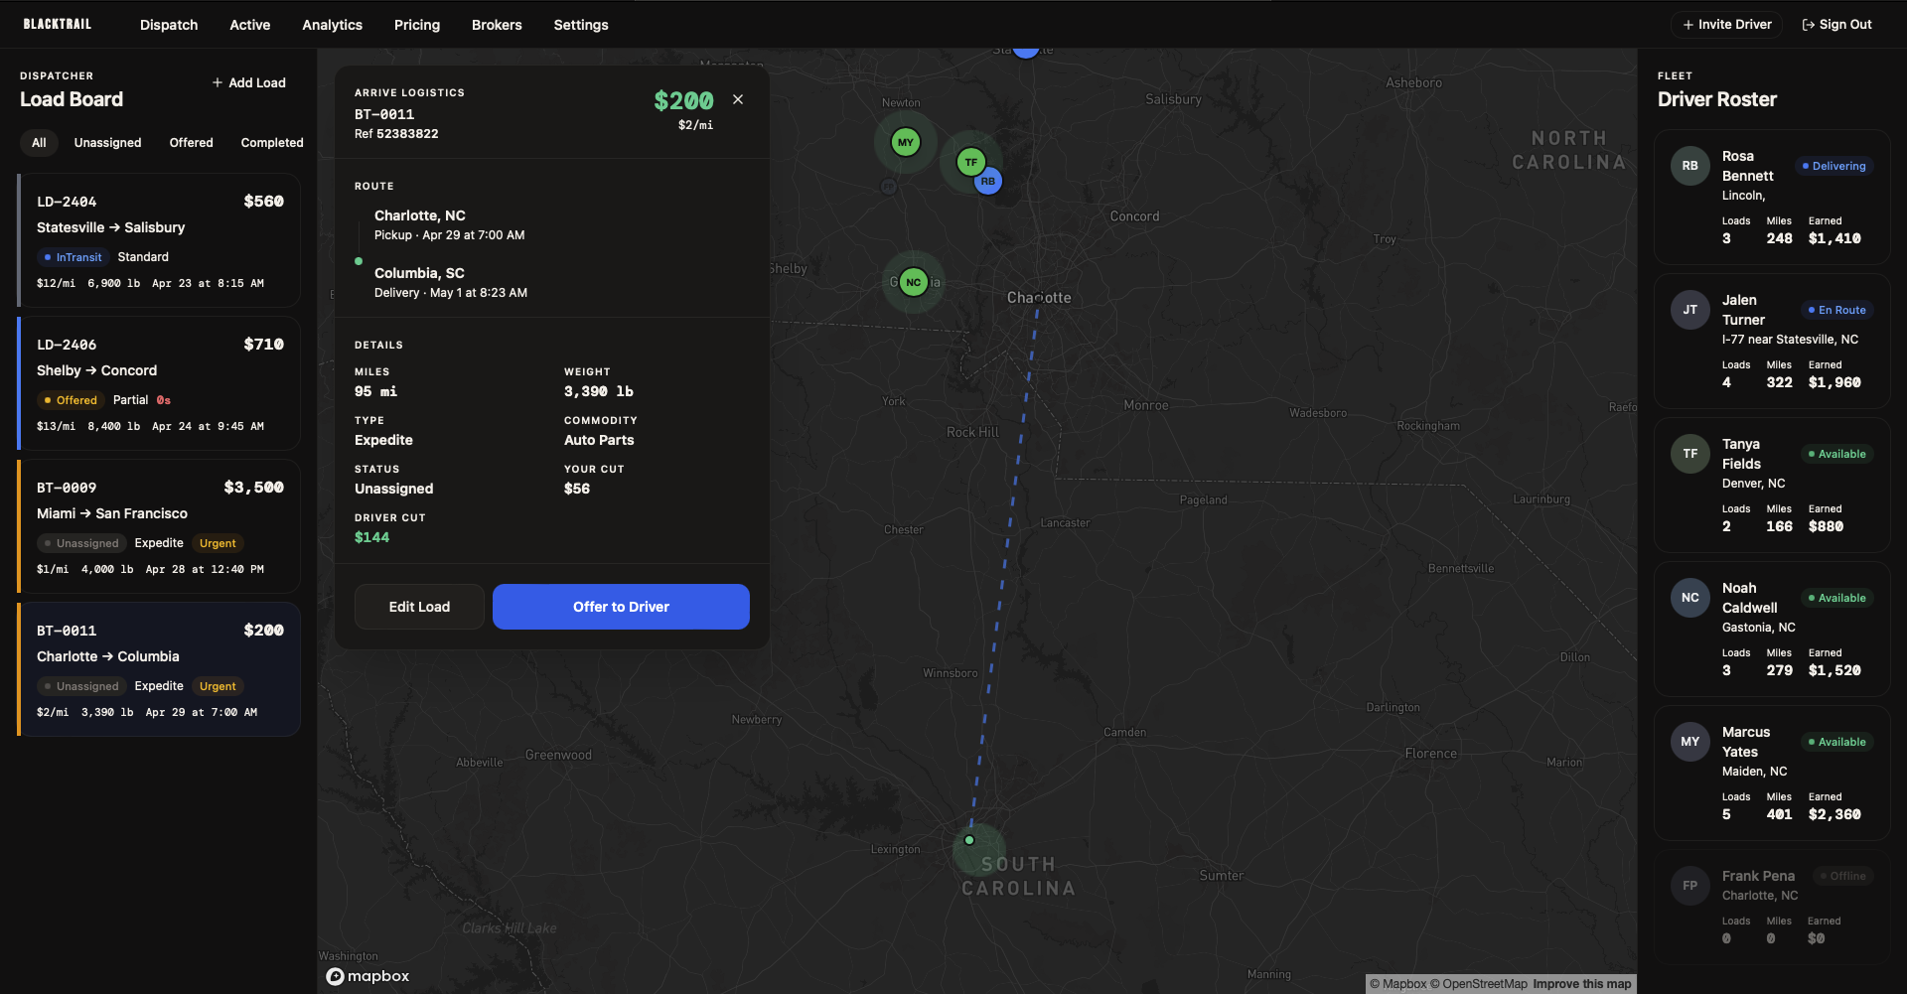The height and width of the screenshot is (994, 1907).
Task: Click the Driver Roster heading
Action: point(1717,99)
